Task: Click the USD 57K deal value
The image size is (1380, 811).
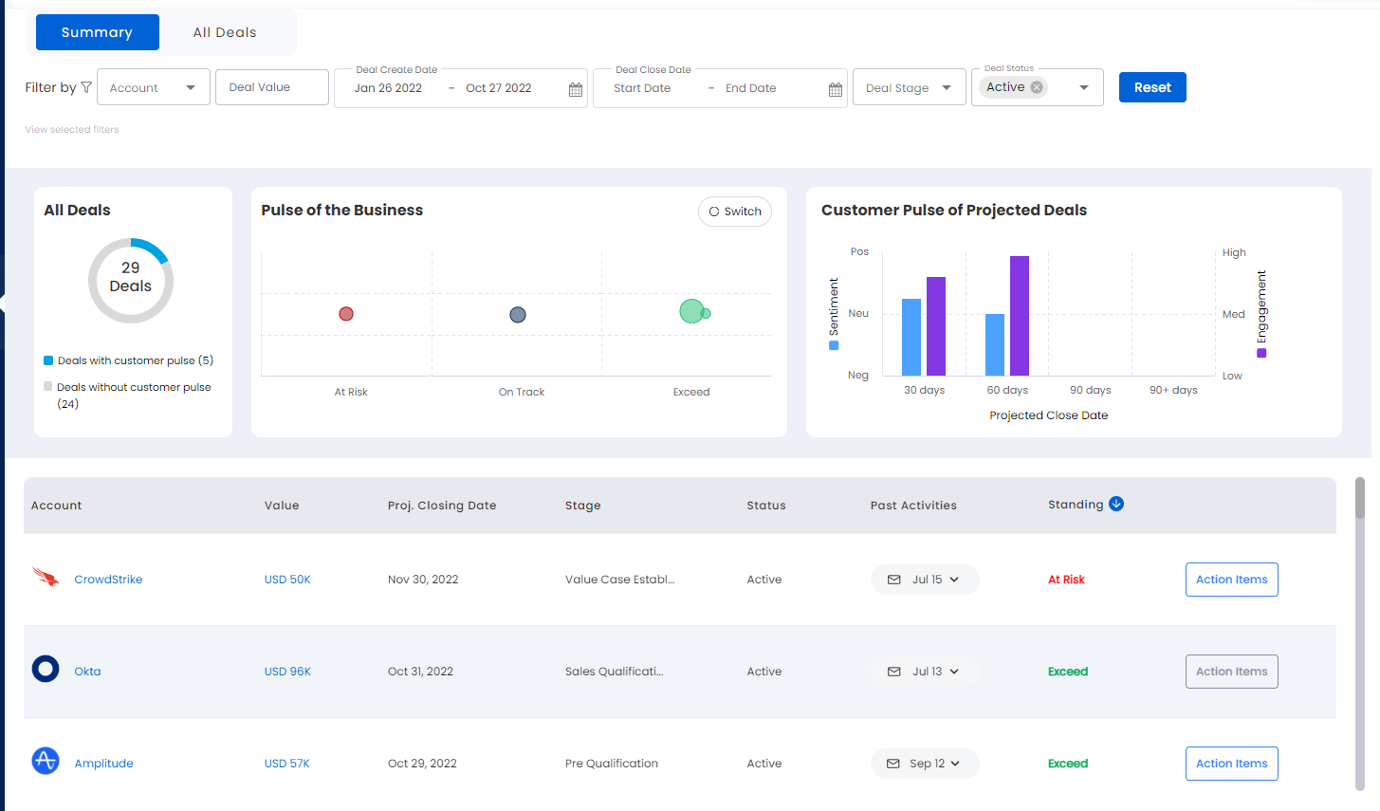Action: point(287,764)
